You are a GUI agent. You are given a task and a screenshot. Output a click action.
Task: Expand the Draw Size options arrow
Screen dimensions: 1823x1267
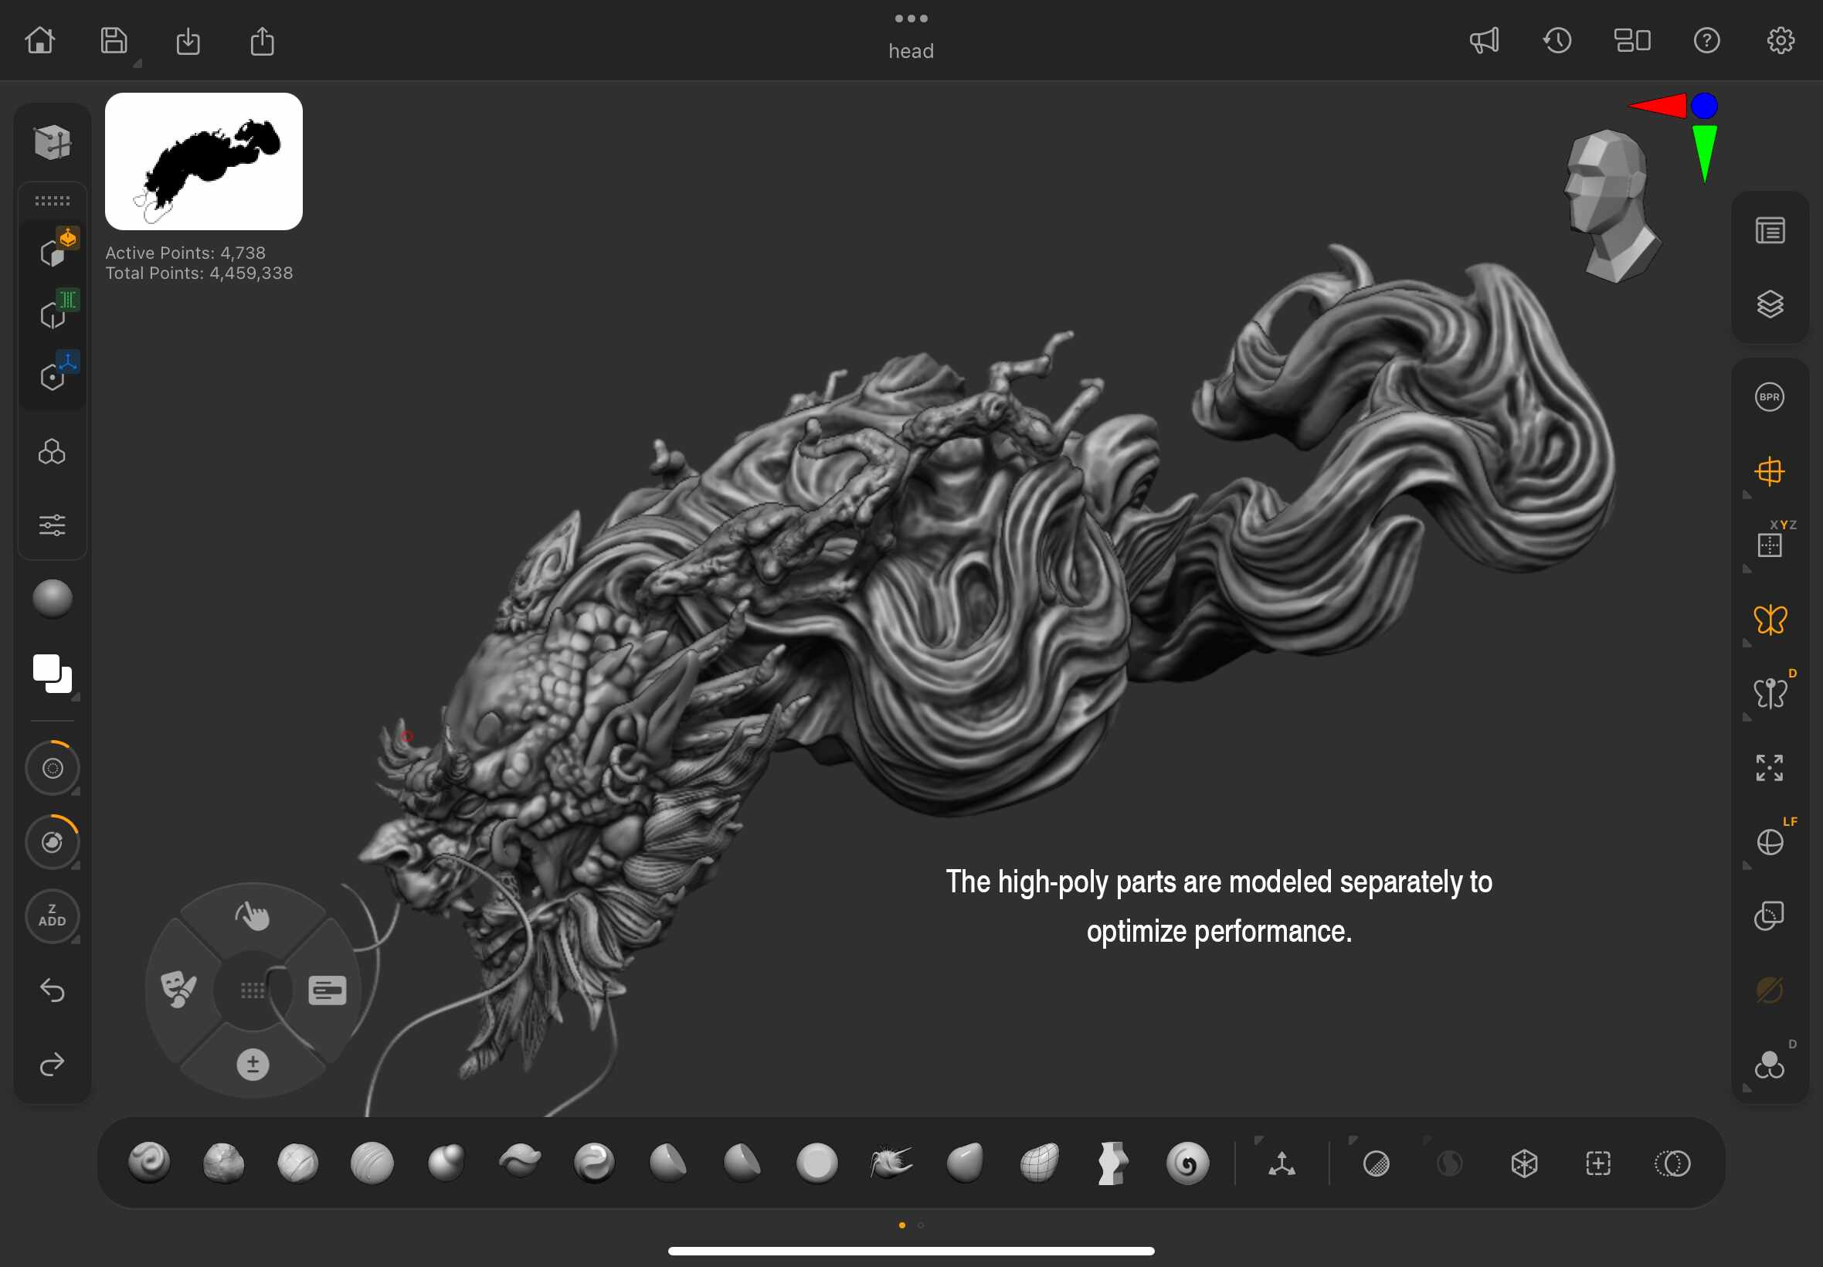76,791
